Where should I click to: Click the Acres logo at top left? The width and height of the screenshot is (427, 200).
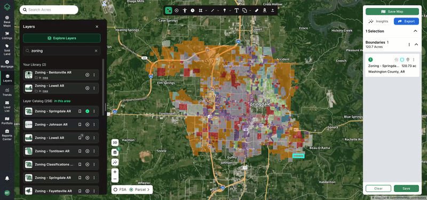point(7,7)
